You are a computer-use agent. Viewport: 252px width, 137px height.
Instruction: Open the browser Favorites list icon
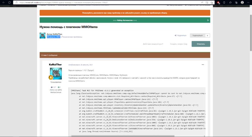coord(231,3)
